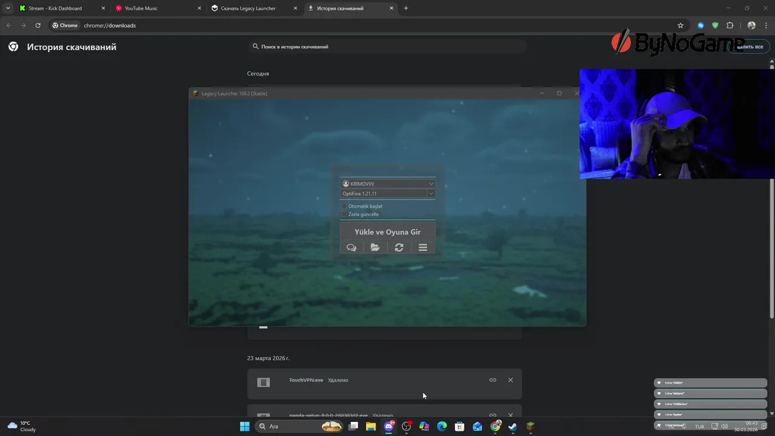The height and width of the screenshot is (436, 775).
Task: Open Discord from the taskbar
Action: [389, 426]
